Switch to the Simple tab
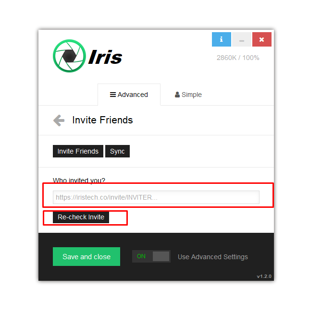The height and width of the screenshot is (312, 334). click(188, 95)
